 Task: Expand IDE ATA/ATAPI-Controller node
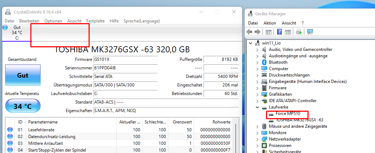point(257,101)
